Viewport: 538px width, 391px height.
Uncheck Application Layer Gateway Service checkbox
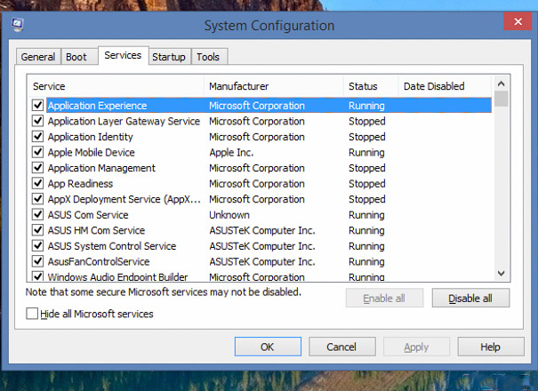pos(37,121)
